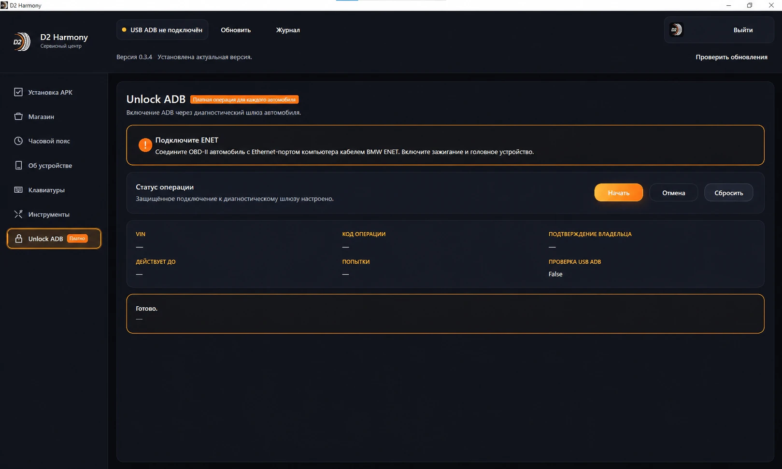Click the D2 Harmony title bar app icon
The width and height of the screenshot is (782, 469).
point(4,5)
